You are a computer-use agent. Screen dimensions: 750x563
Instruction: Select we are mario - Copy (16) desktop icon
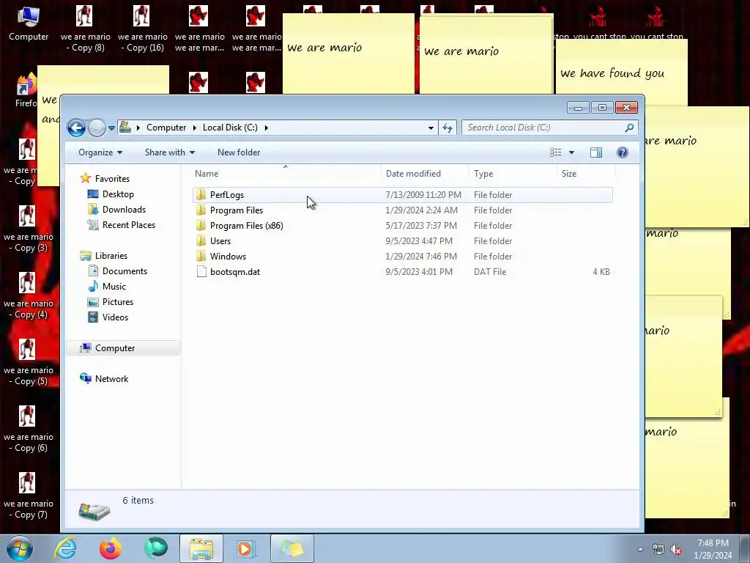pos(143,29)
